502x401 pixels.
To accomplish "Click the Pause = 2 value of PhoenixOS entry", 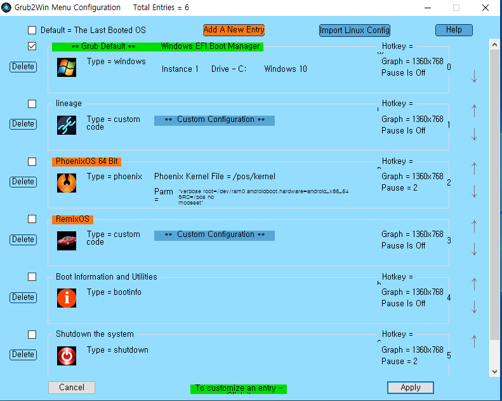I will 399,188.
